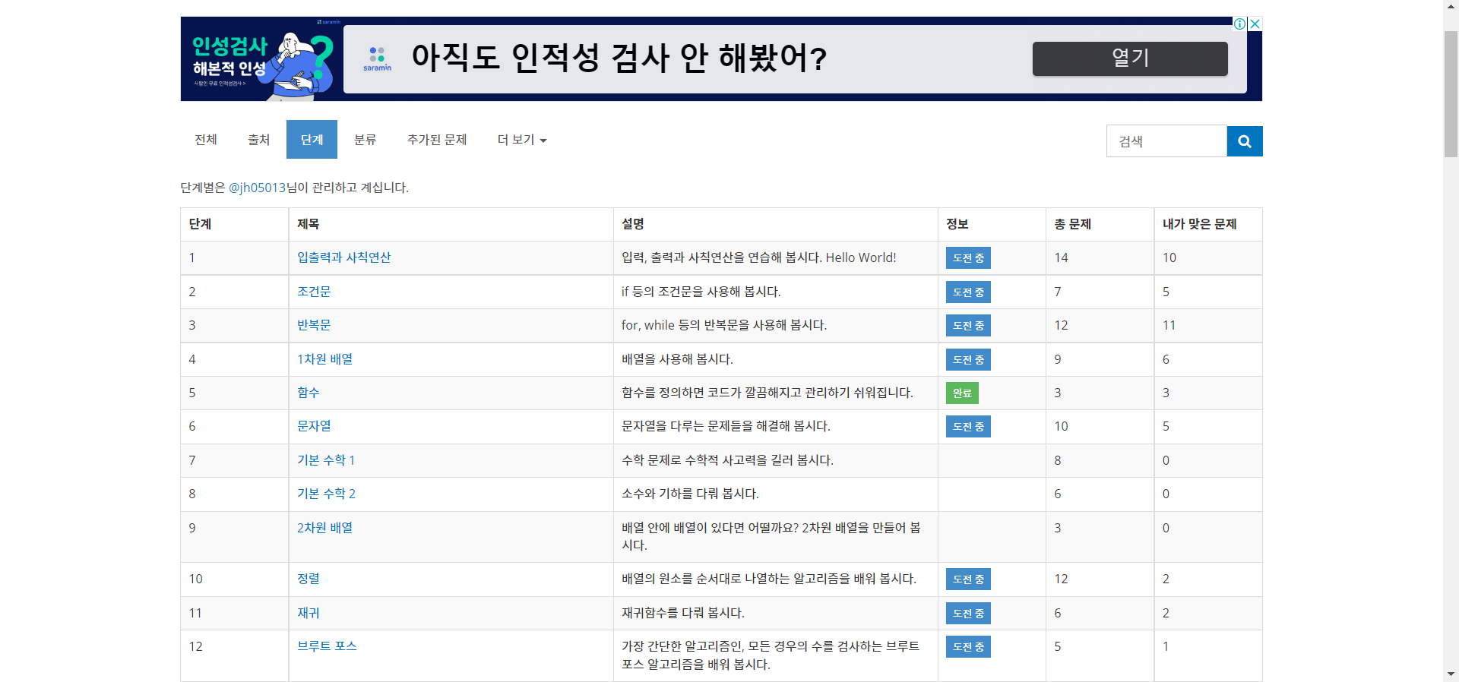
Task: Open the 1차원 배열 step
Action: coord(324,359)
